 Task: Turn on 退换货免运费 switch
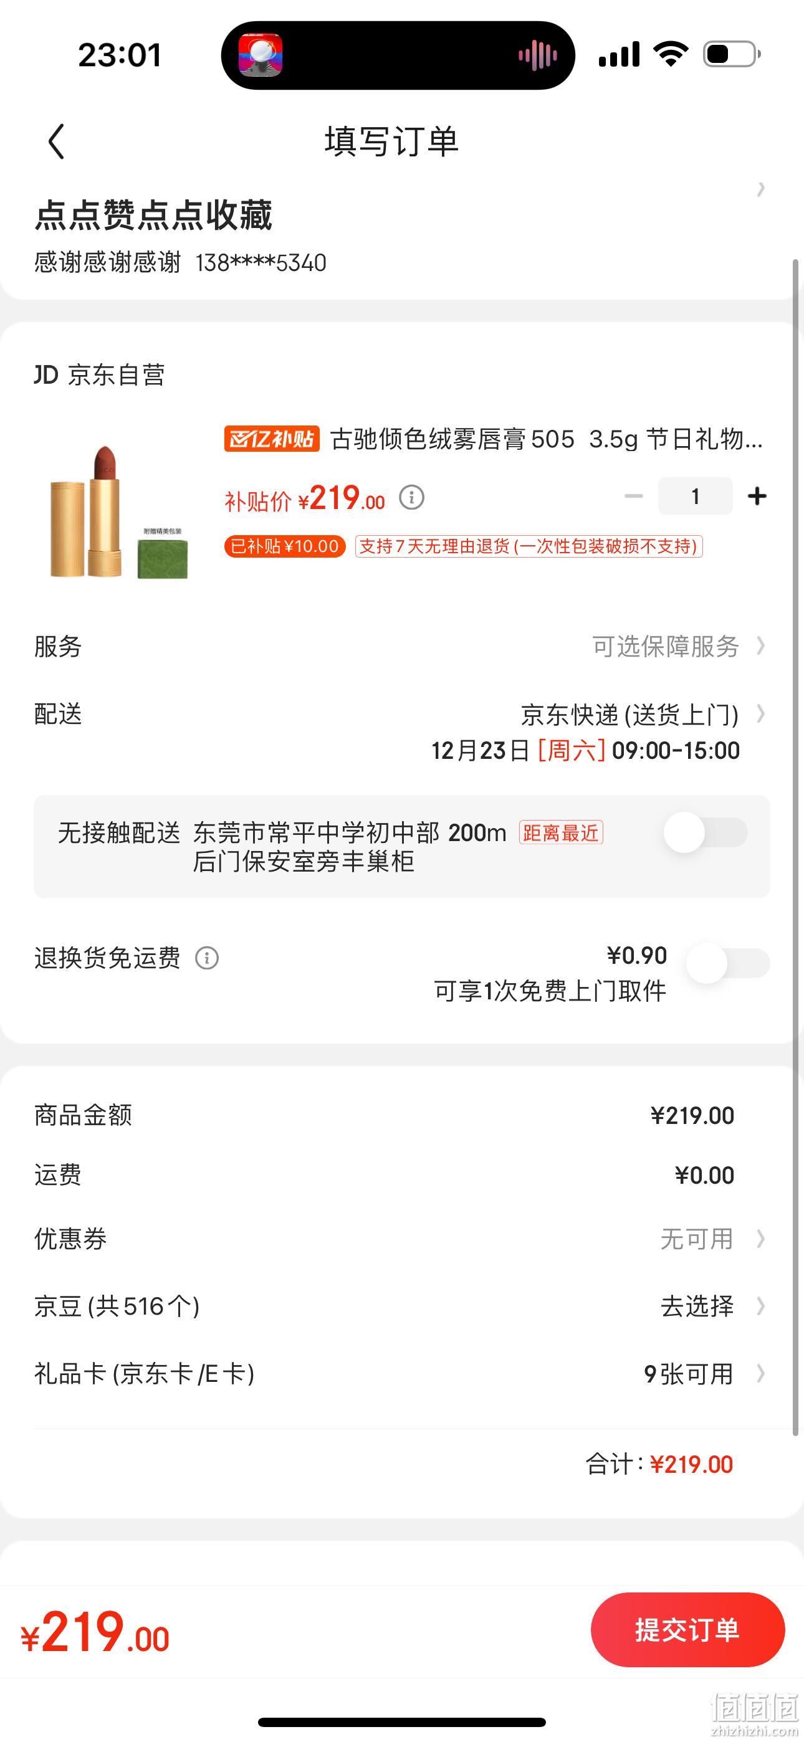[x=727, y=963]
